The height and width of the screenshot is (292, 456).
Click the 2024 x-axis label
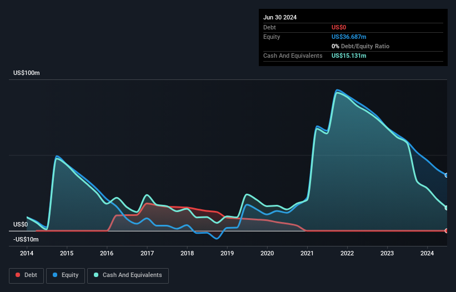[x=427, y=253]
